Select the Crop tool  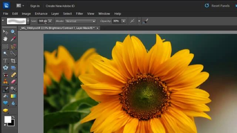[x=13, y=61]
